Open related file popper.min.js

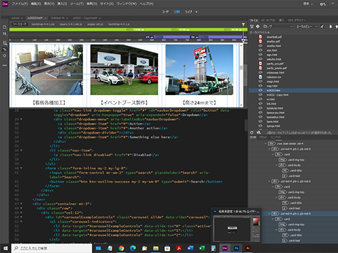click(x=95, y=24)
